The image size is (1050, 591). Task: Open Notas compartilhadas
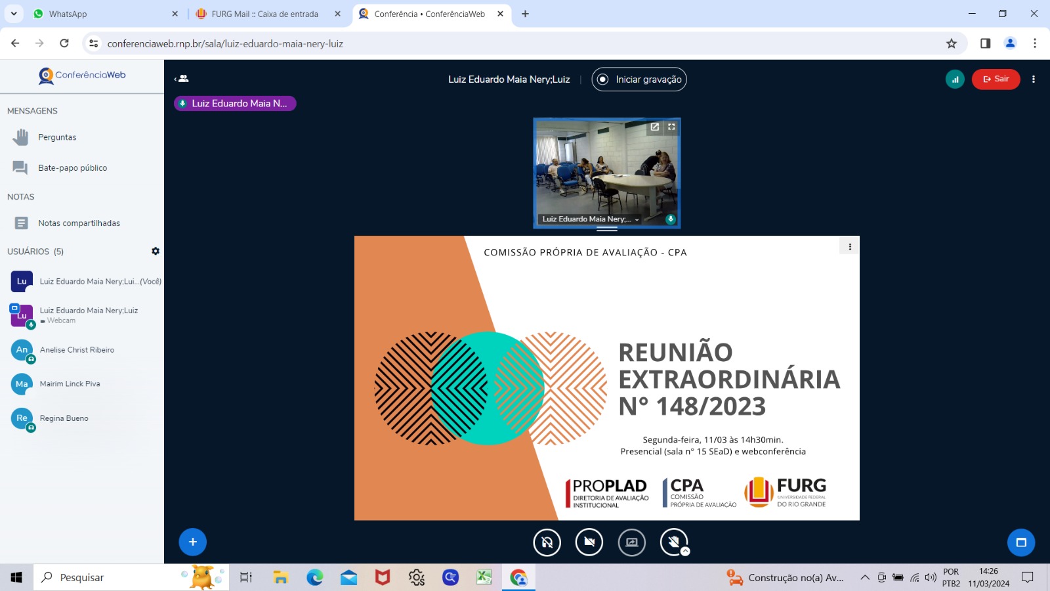(79, 223)
